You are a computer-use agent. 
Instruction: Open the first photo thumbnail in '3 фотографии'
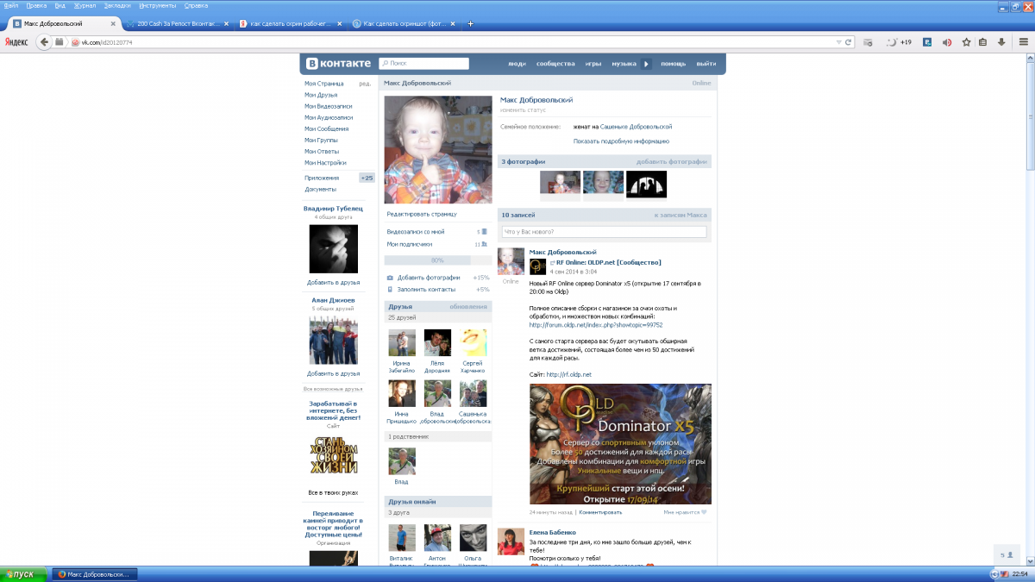pyautogui.click(x=560, y=184)
